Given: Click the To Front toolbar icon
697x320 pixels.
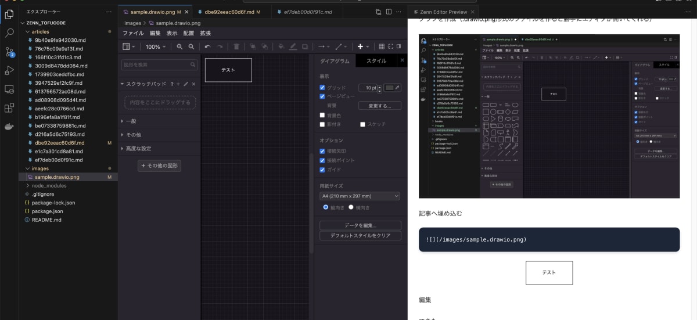Looking at the screenshot, I should [253, 46].
